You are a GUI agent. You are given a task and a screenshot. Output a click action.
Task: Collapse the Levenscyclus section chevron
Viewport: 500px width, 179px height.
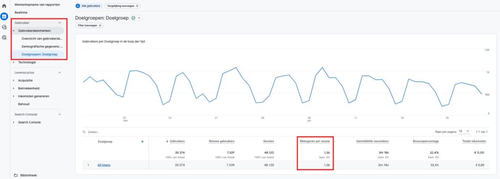pyautogui.click(x=60, y=73)
